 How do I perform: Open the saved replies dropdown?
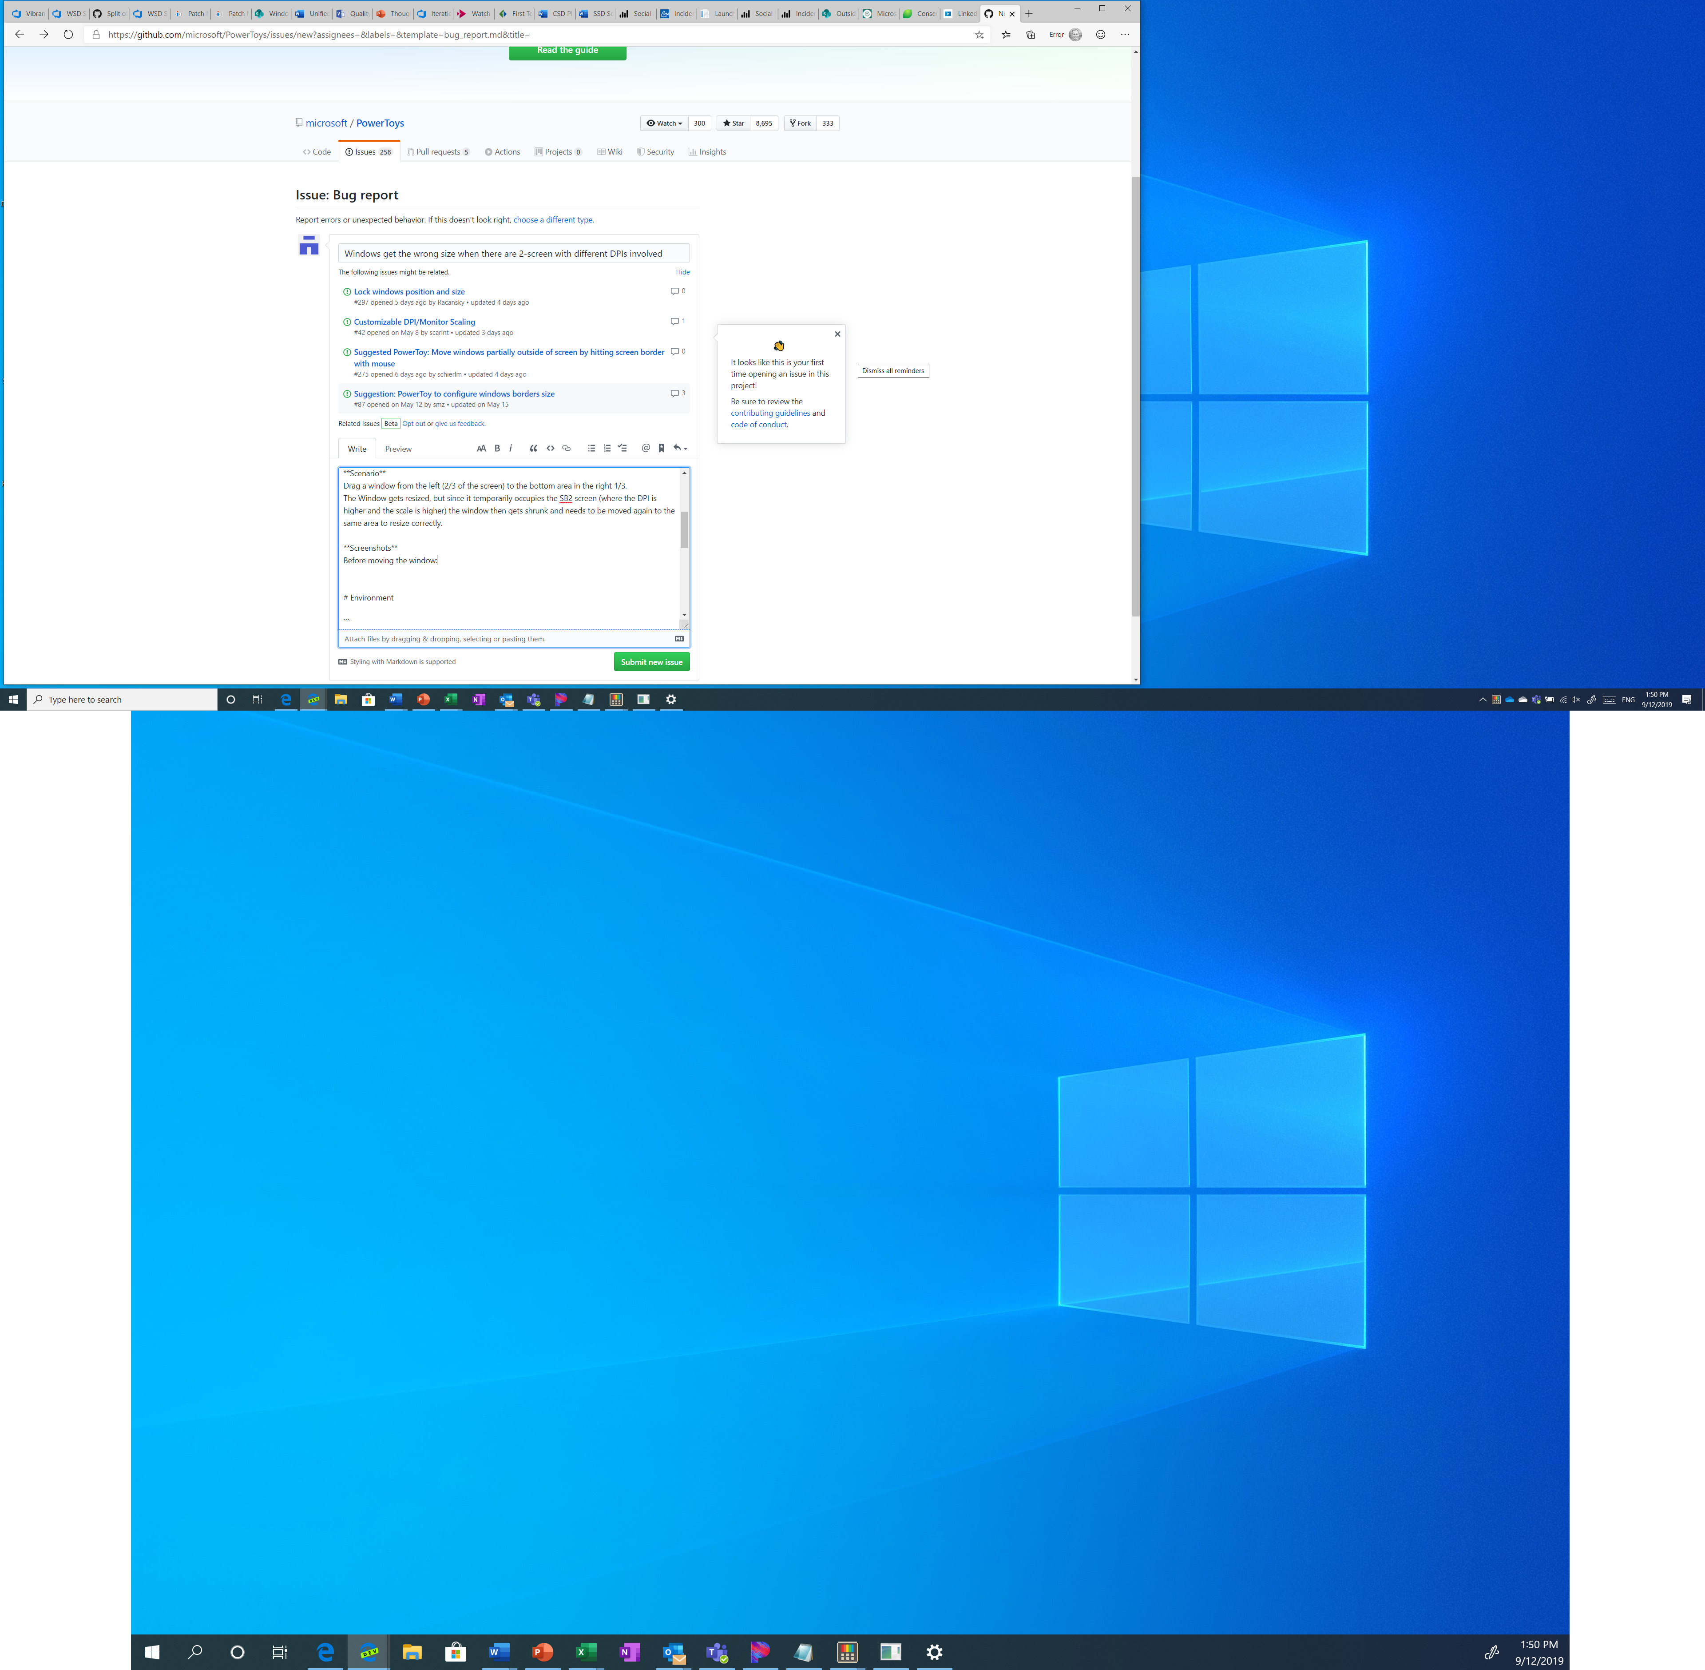point(680,448)
